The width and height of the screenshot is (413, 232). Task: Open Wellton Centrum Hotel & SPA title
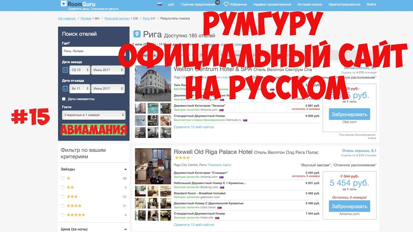[213, 69]
